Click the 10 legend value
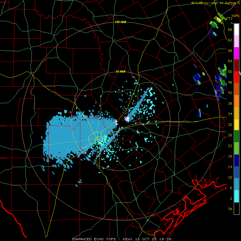The image size is (241, 241). [230, 177]
